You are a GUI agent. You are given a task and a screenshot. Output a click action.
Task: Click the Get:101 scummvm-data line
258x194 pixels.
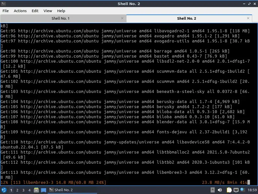[x=125, y=74]
